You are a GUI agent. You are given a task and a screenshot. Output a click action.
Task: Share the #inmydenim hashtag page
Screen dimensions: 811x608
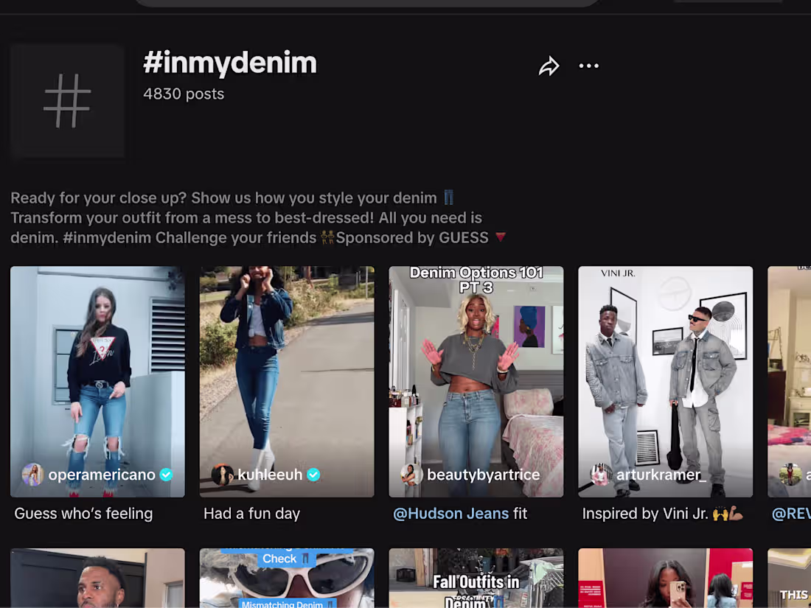[x=549, y=66]
